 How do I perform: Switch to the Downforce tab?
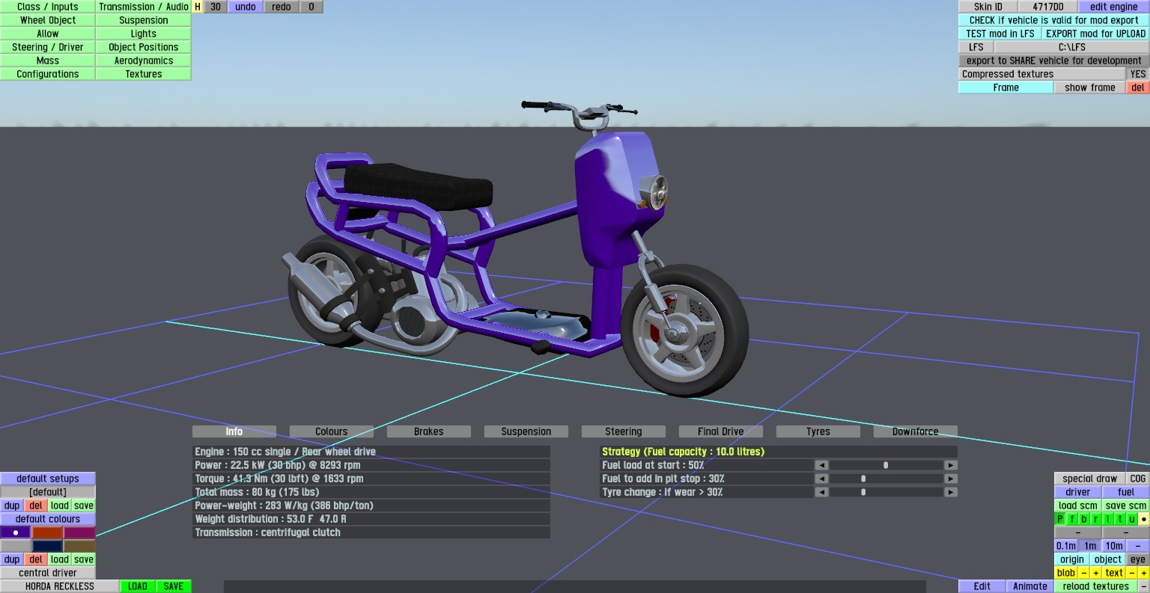tap(916, 431)
